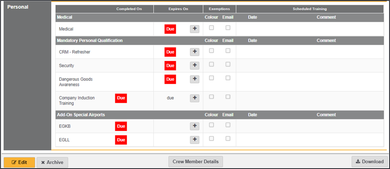
Task: Click the Scheduled Training cell for Medical
Action: [309, 29]
